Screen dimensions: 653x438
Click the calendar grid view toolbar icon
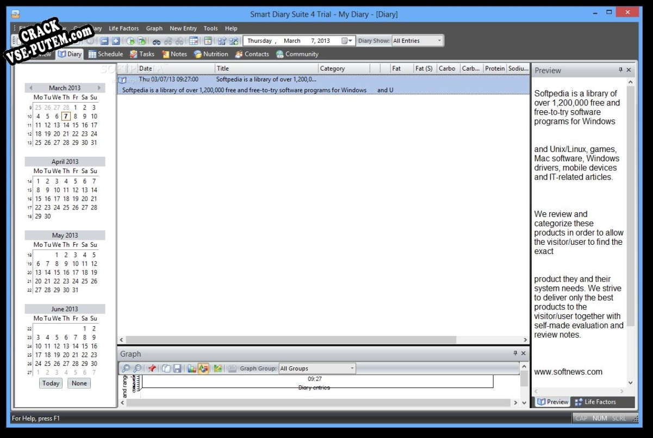(x=194, y=41)
